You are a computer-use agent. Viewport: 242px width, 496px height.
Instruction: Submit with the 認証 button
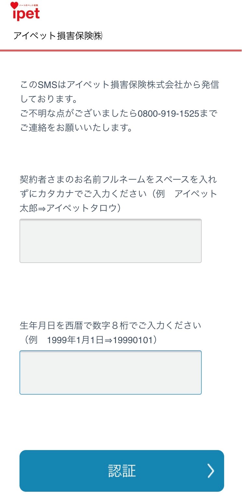click(122, 471)
